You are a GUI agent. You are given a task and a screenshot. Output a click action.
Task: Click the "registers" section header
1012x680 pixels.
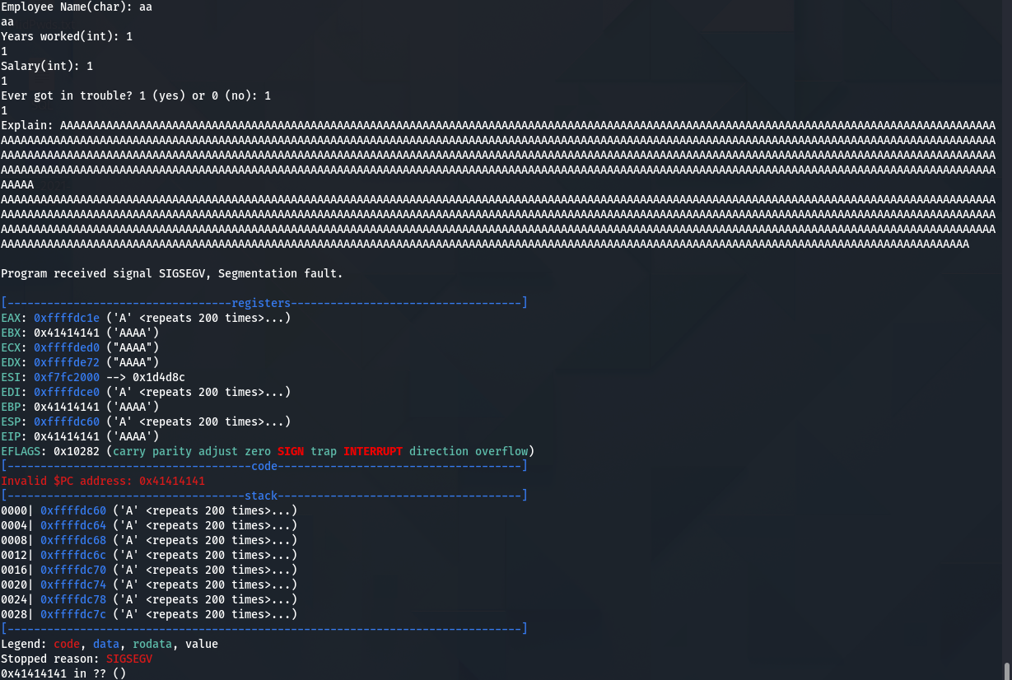(x=261, y=303)
